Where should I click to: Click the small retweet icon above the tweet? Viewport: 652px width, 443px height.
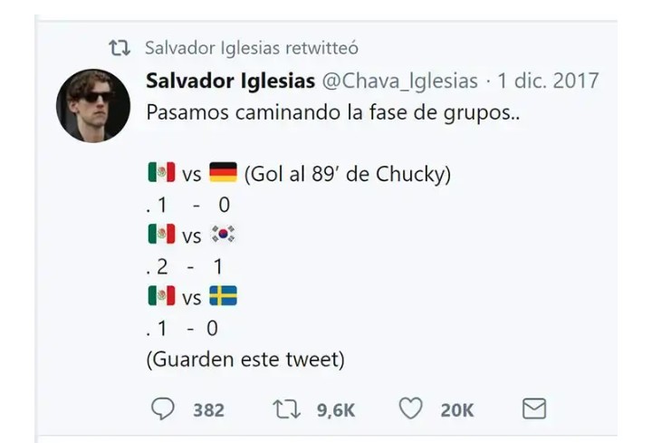[119, 48]
